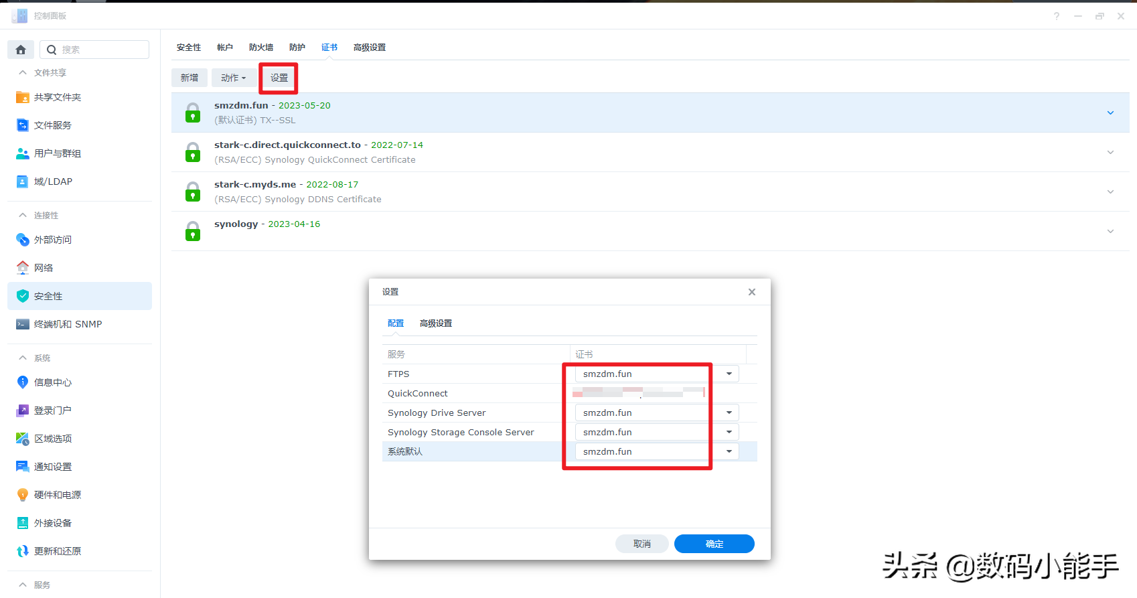1137x598 pixels.
Task: Expand stark-c.direct.quickconnect.to details chevron
Action: pyautogui.click(x=1110, y=152)
